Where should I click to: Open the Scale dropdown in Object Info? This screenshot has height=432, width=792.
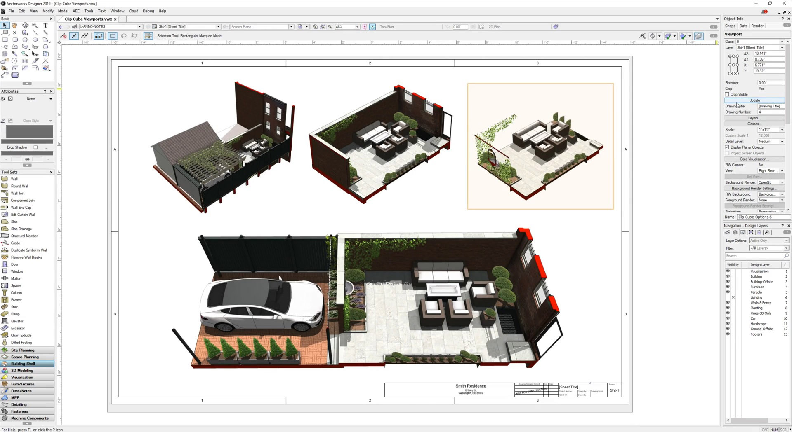point(781,130)
